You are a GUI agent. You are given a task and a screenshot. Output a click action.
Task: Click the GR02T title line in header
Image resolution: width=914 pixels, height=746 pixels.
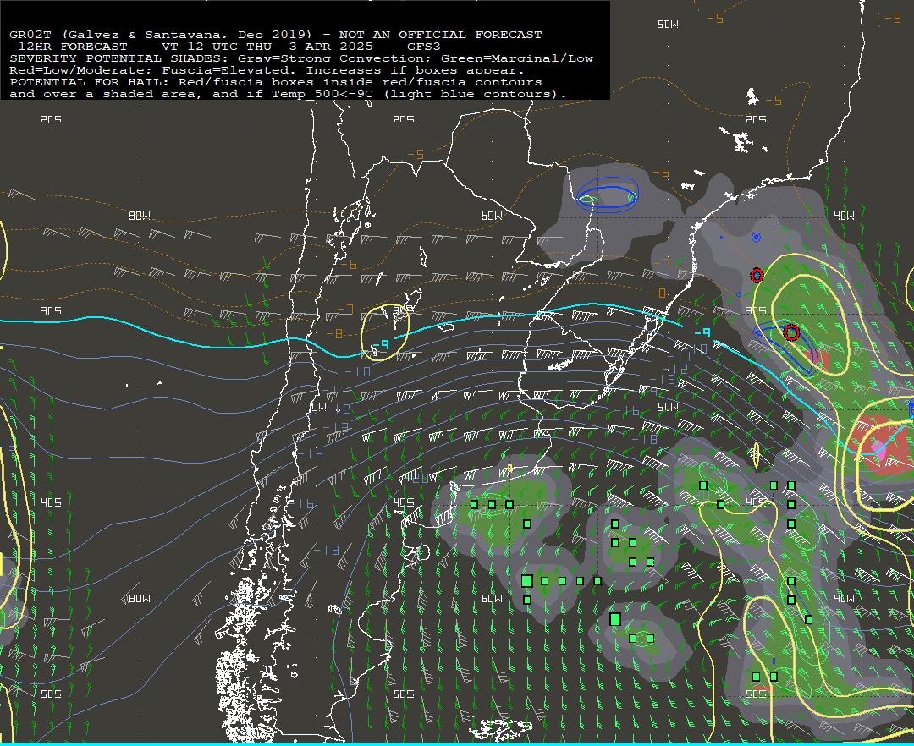coord(276,35)
